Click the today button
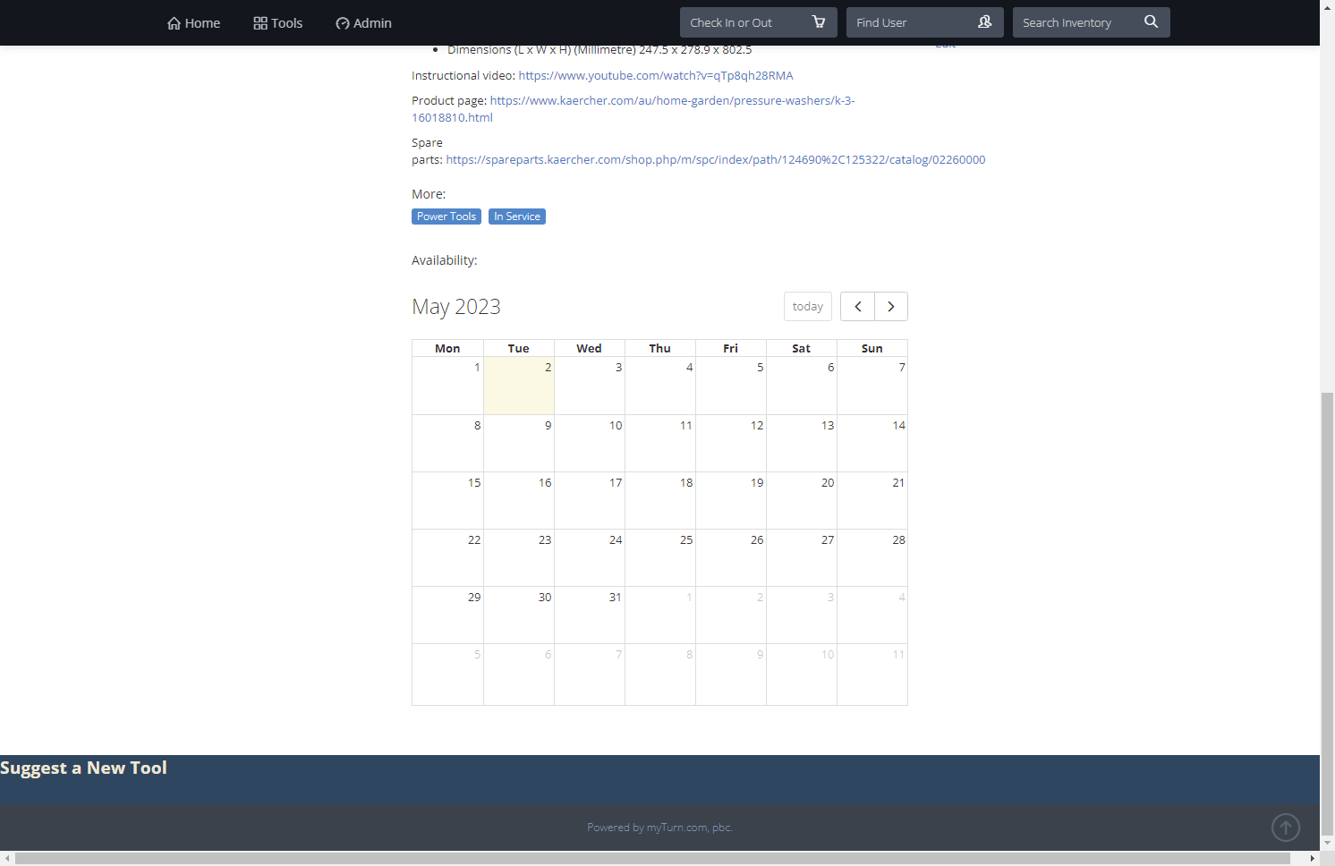The width and height of the screenshot is (1335, 866). click(x=808, y=307)
